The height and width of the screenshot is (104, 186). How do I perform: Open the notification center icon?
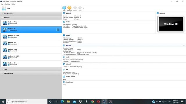182,102
